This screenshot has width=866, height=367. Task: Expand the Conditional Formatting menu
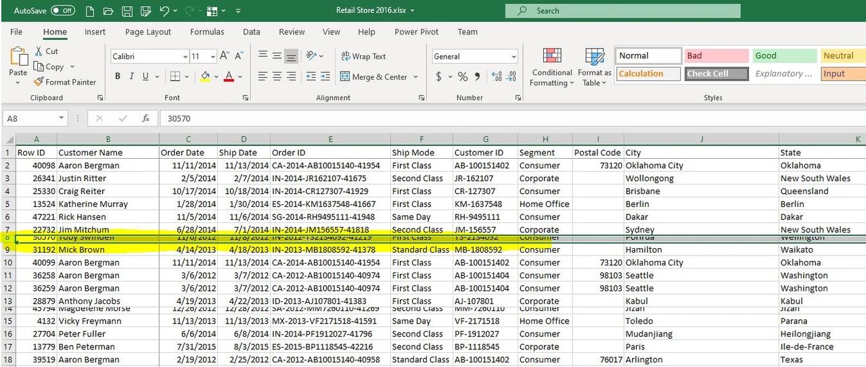[552, 68]
